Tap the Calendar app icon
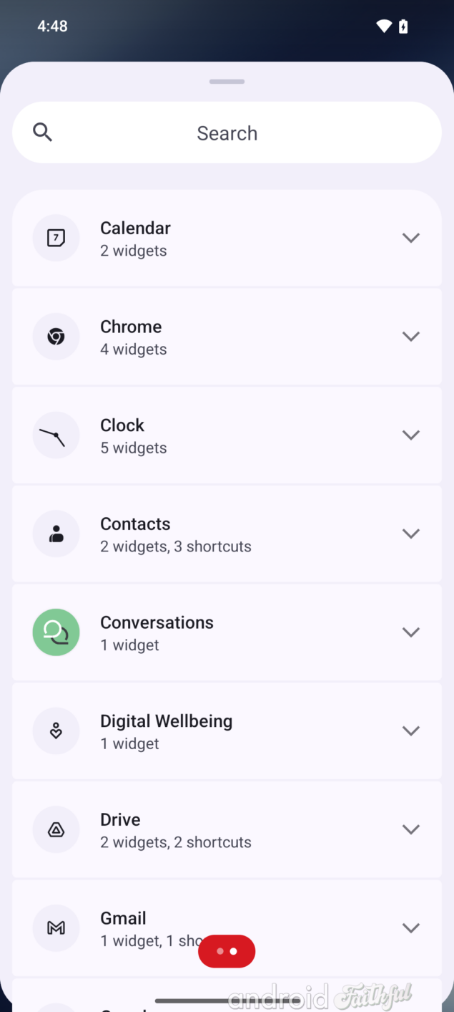This screenshot has width=454, height=1012. point(56,238)
